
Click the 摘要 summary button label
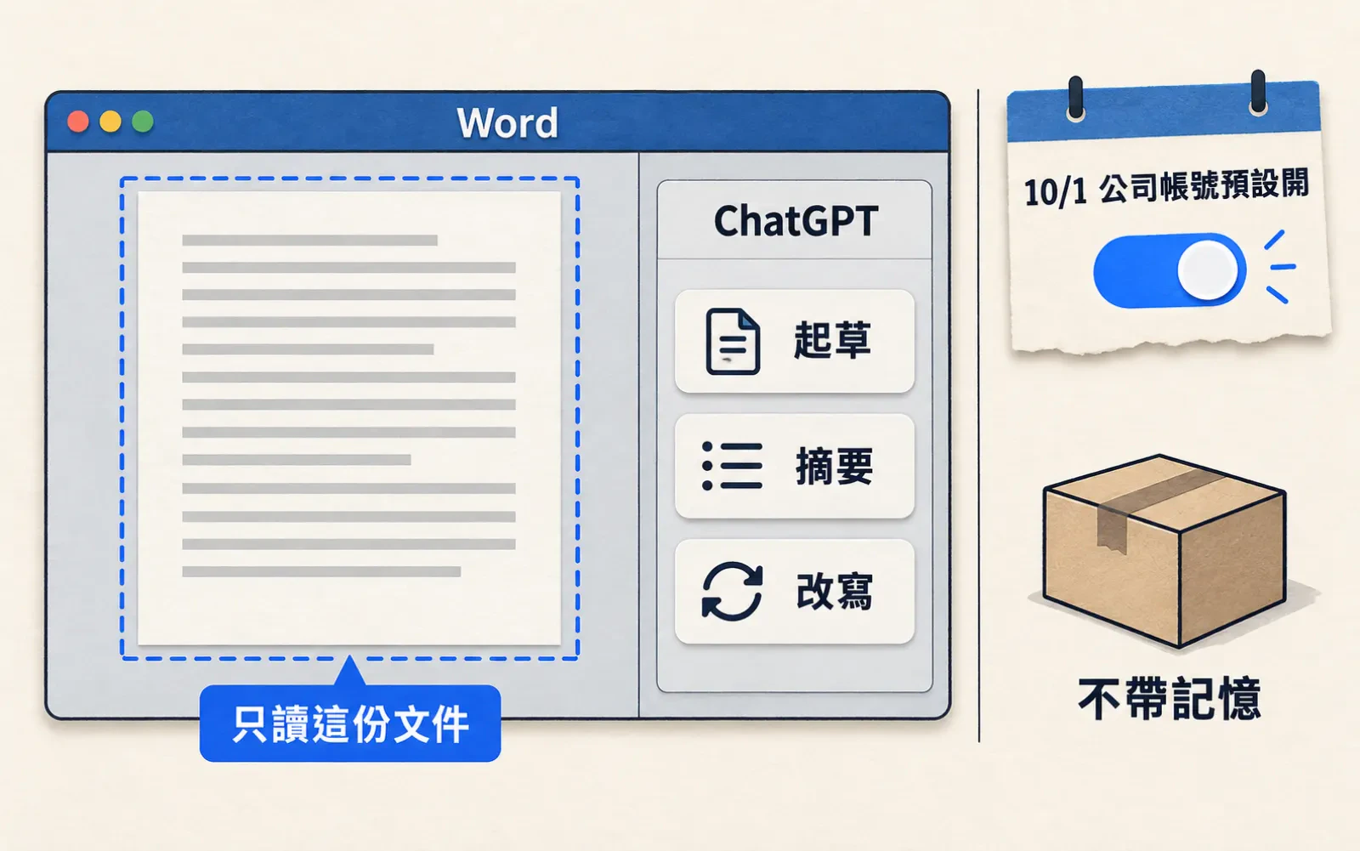coord(834,466)
